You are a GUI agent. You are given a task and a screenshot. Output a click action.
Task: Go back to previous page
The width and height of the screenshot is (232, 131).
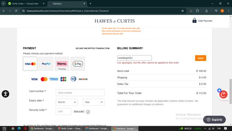coord(4,11)
